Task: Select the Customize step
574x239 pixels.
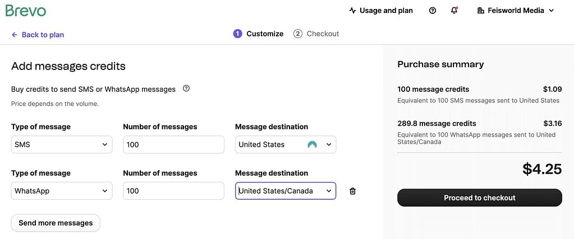Action: point(259,34)
